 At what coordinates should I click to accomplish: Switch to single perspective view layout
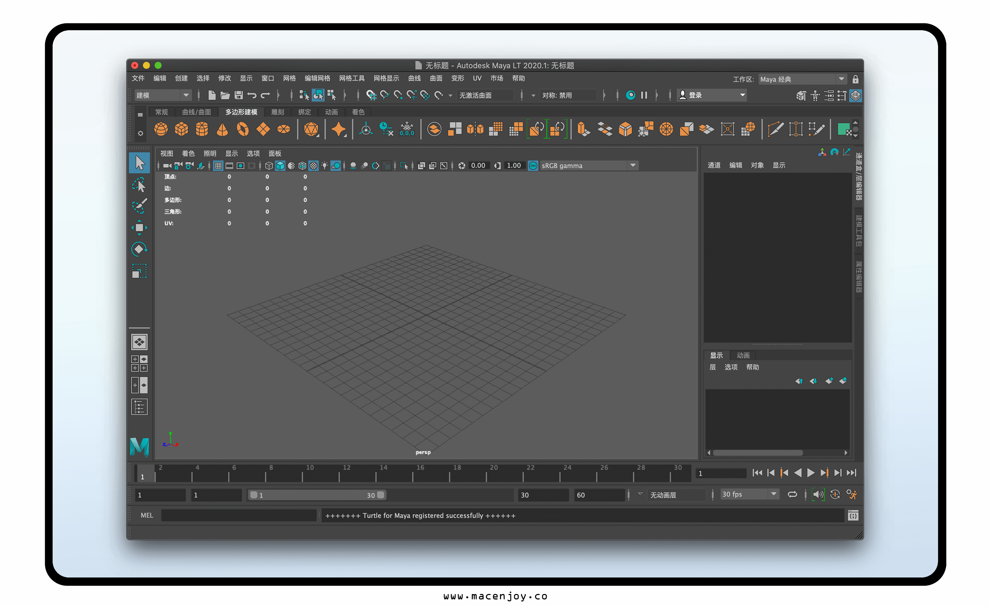(139, 342)
